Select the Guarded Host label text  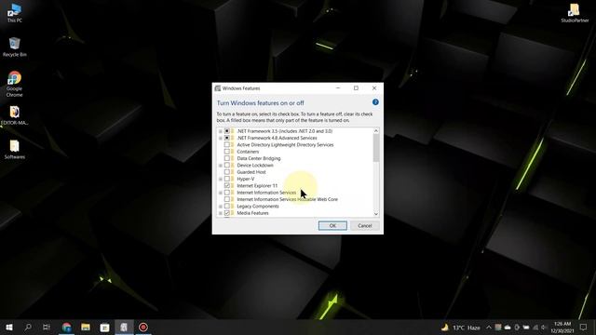pyautogui.click(x=251, y=172)
